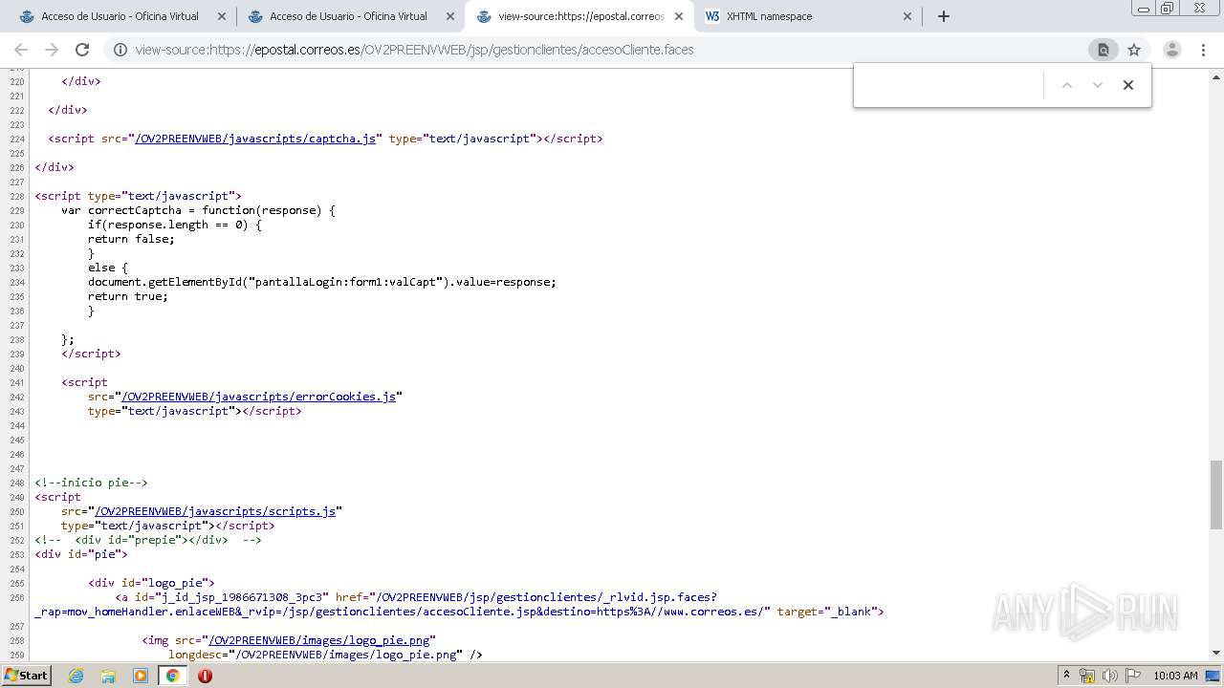Click the '<!--inicio pie-->' comment line
Viewport: 1224px width, 688px height.
pos(92,483)
